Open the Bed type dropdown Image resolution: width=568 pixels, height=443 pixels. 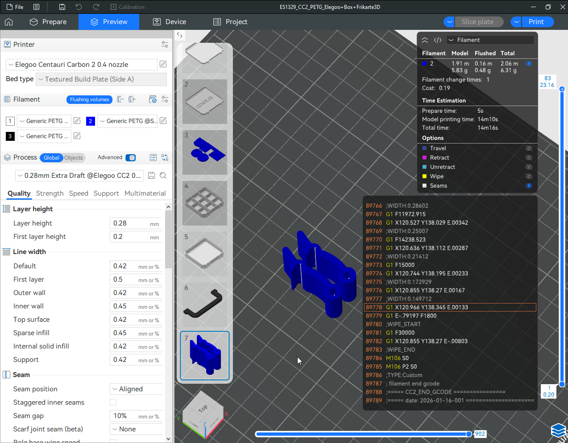pyautogui.click(x=101, y=79)
